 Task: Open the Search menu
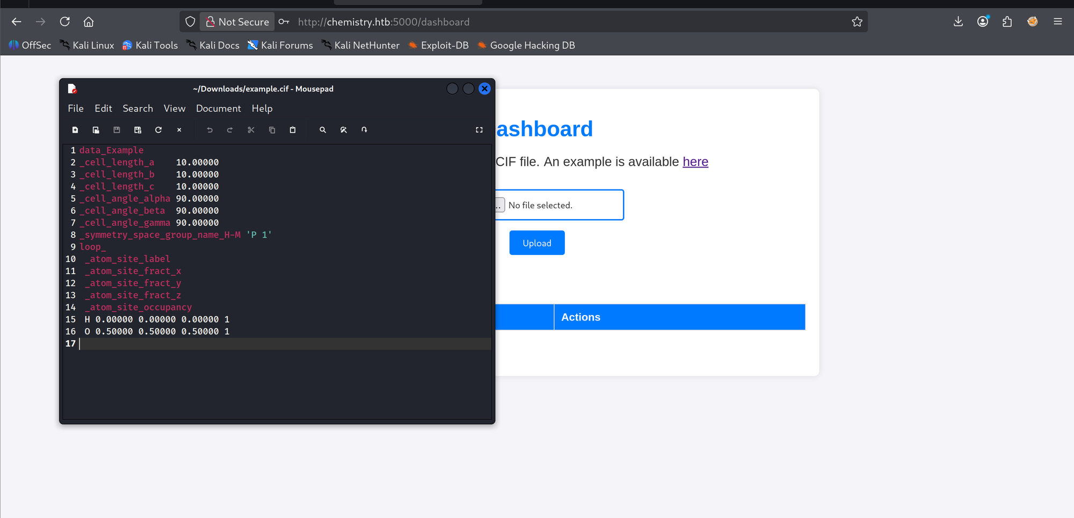point(137,108)
